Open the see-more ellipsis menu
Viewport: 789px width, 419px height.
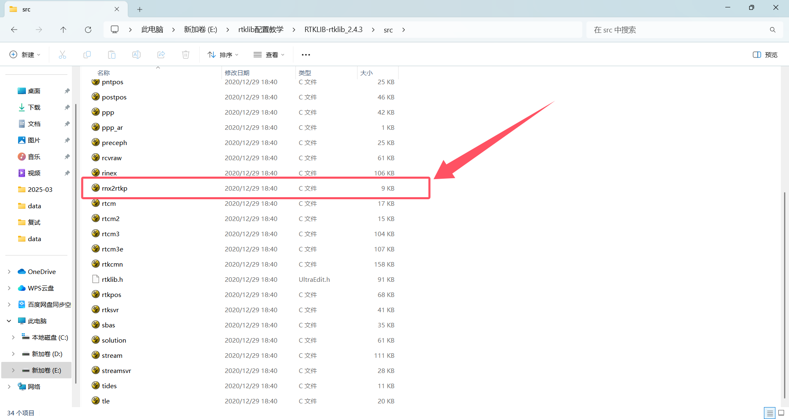306,54
